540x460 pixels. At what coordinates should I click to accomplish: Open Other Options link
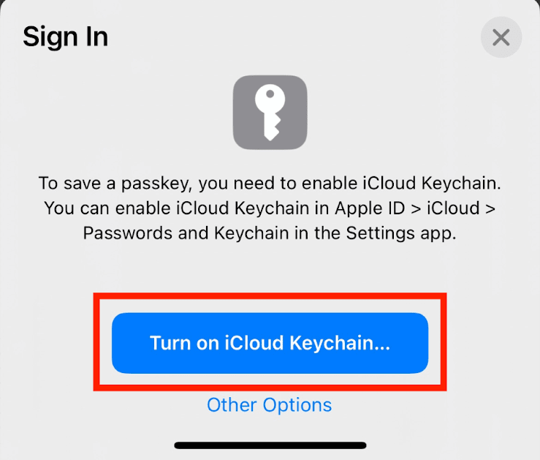click(x=269, y=404)
